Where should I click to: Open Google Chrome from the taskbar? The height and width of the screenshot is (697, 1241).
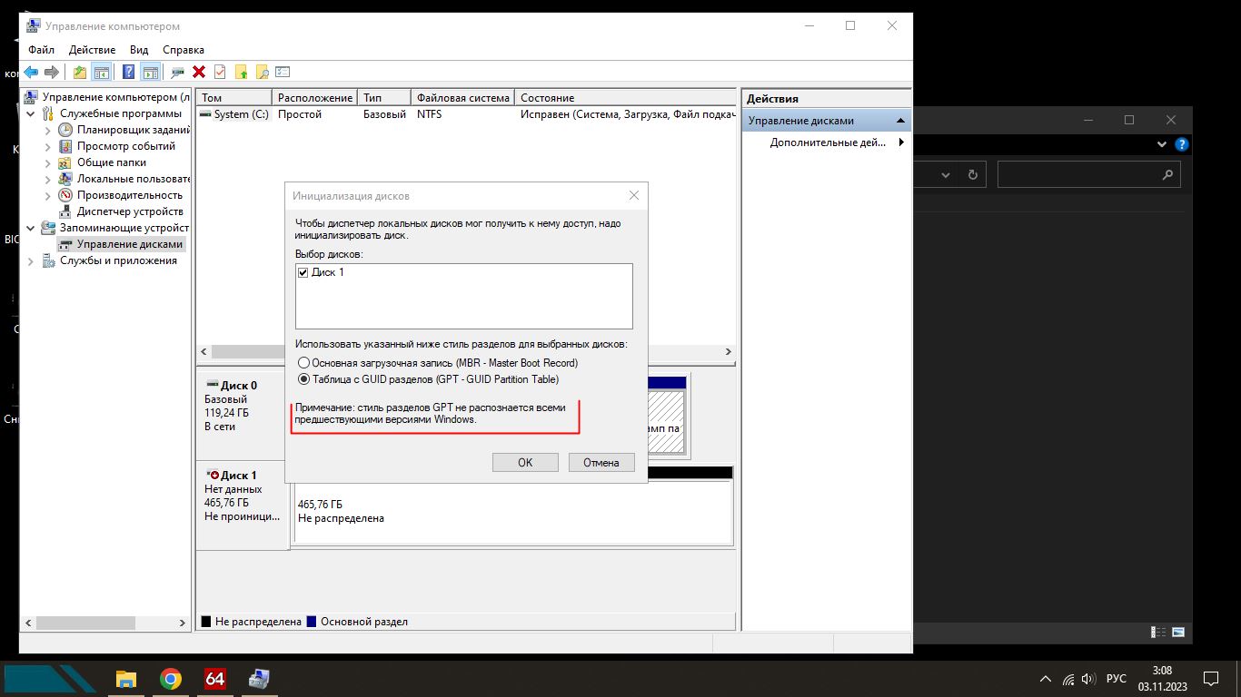pos(170,679)
